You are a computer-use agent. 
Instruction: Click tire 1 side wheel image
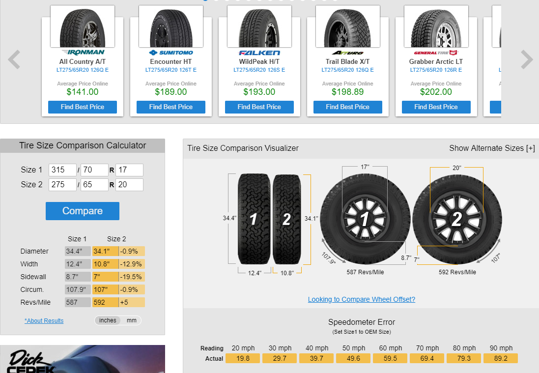[365, 219]
